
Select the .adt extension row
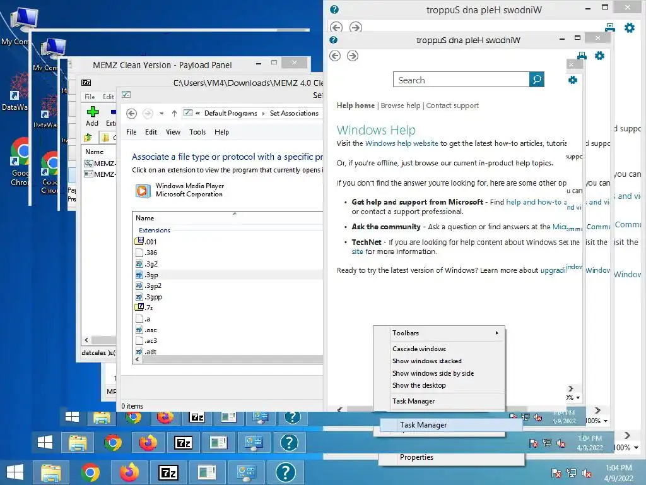click(227, 351)
